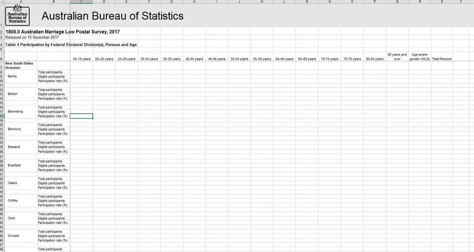Screen dimensions: 474x252
Task: Select the Bennelong division cell
Action: (15, 111)
